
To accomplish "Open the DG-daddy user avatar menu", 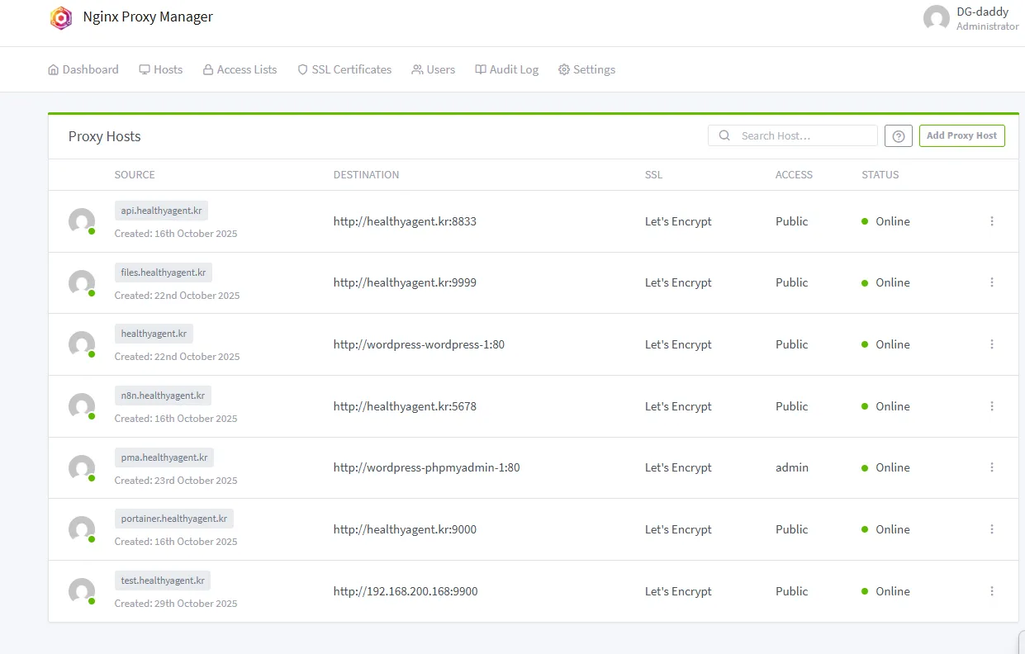I will click(x=936, y=18).
